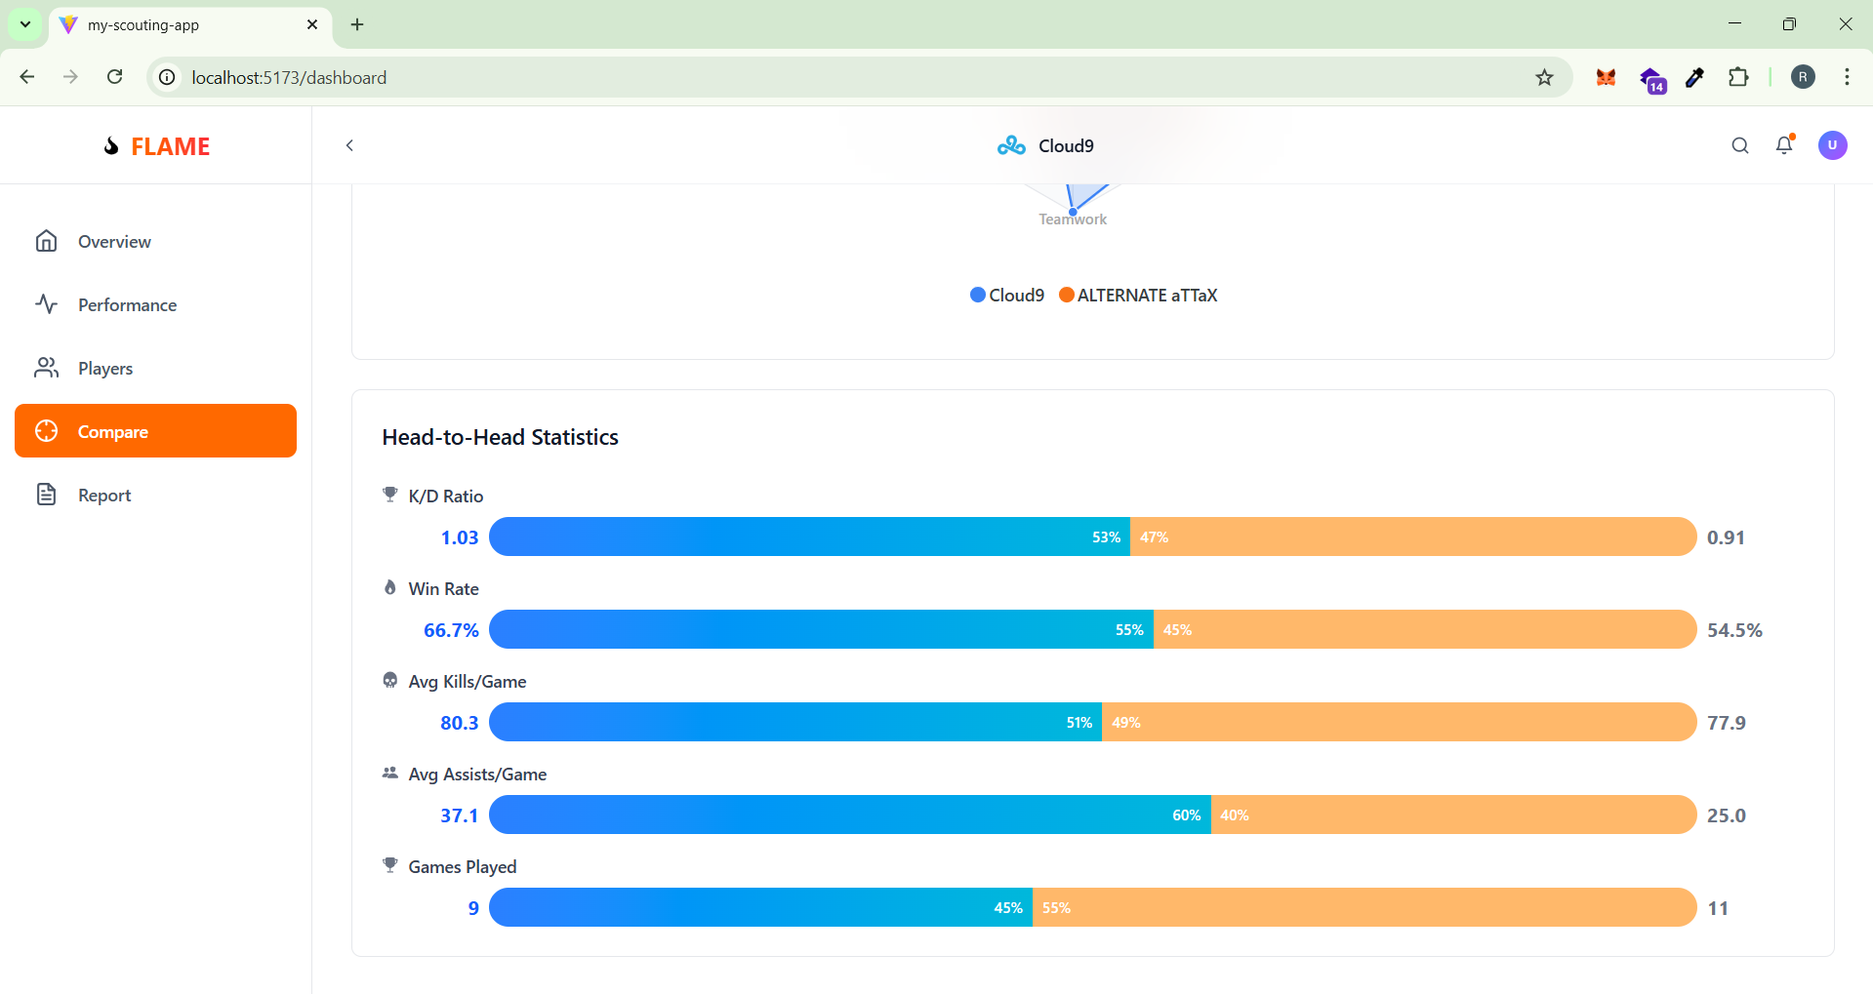Open the MetaMask fox extension
This screenshot has height=994, width=1873.
point(1606,77)
